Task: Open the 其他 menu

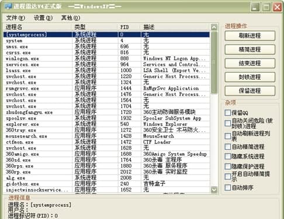Action: pos(71,18)
